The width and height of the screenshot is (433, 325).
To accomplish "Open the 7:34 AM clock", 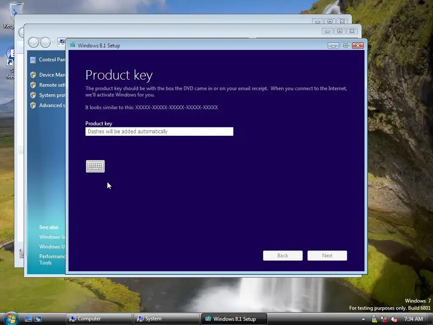I will (x=414, y=319).
